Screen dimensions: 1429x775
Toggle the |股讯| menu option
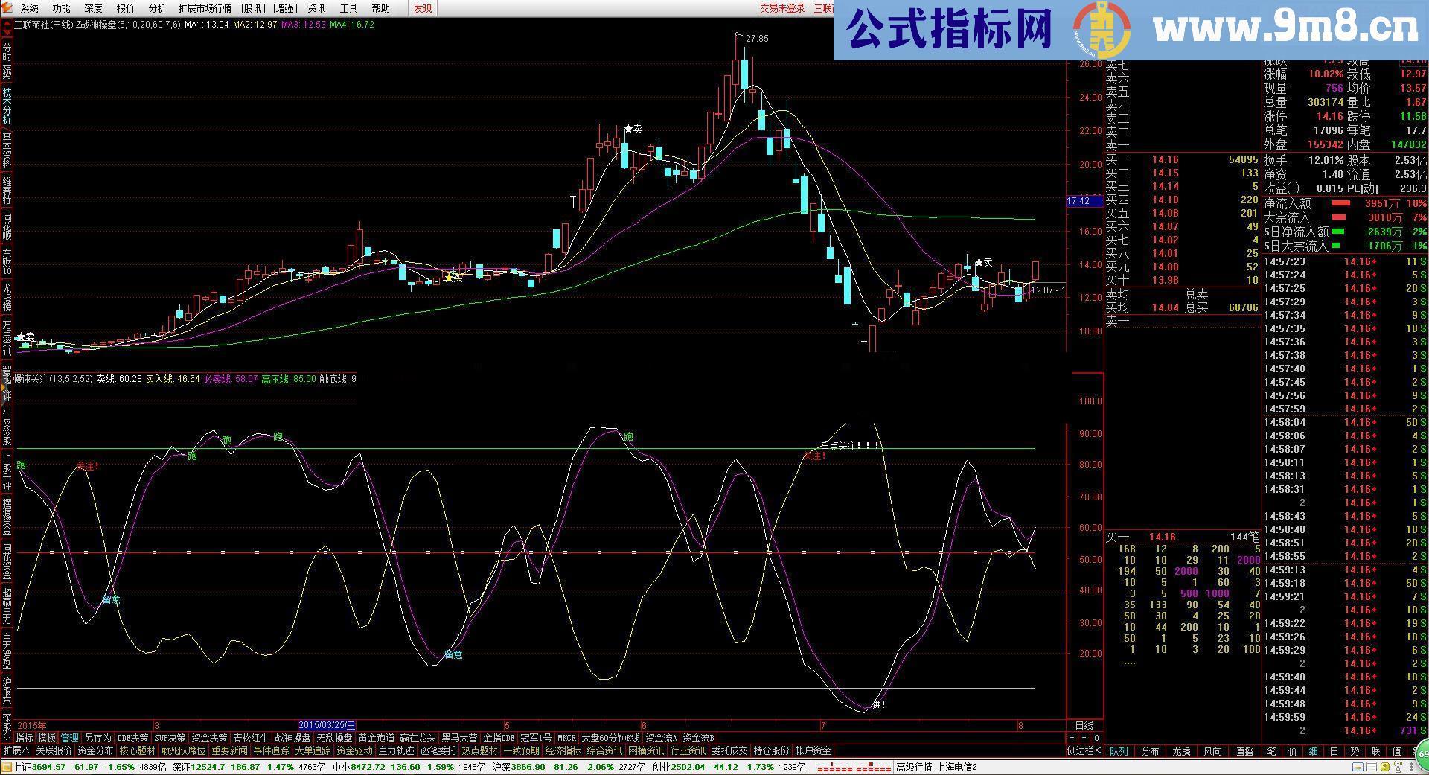253,8
